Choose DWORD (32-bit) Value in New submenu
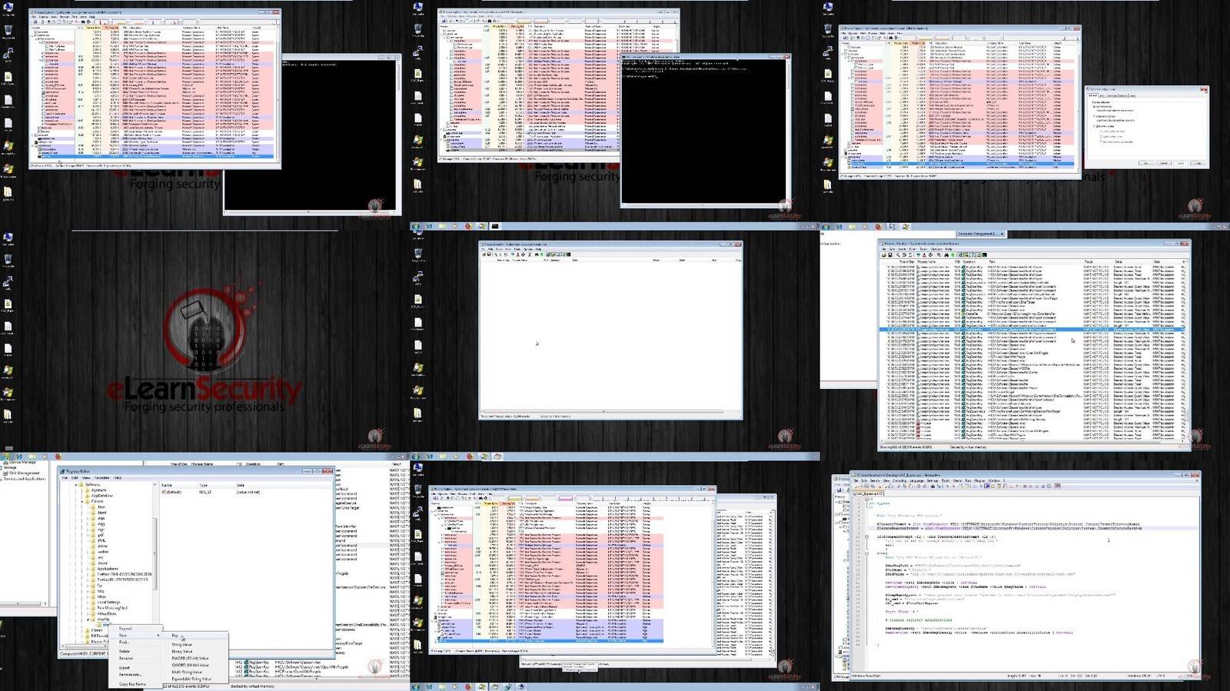The width and height of the screenshot is (1230, 691). click(190, 659)
